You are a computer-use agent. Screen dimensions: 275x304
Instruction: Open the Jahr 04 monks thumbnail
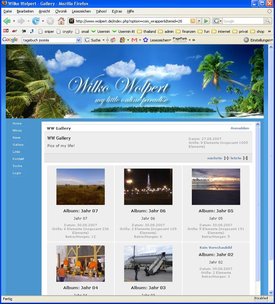pyautogui.click(x=81, y=263)
